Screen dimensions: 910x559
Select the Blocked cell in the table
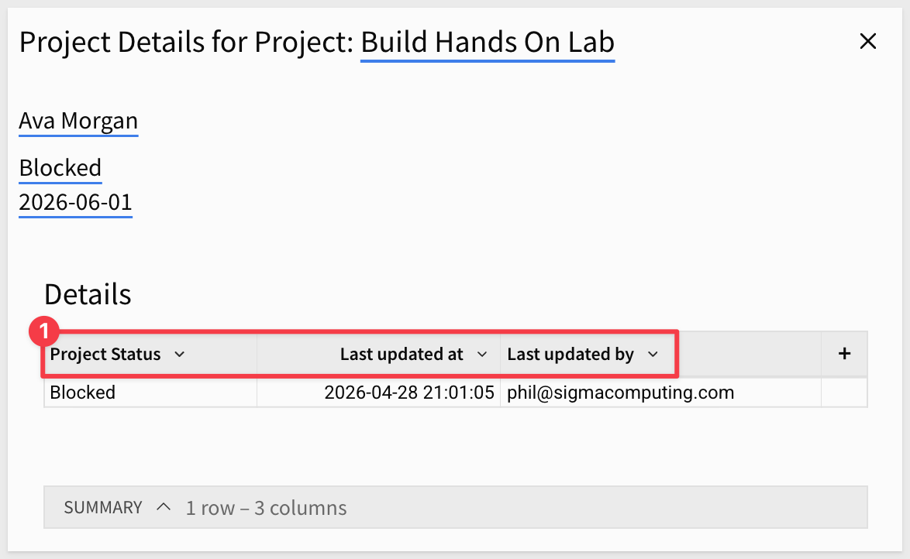pyautogui.click(x=150, y=393)
